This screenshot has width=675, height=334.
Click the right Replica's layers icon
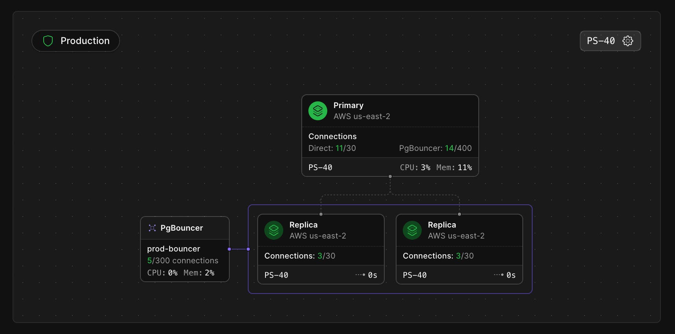click(412, 230)
